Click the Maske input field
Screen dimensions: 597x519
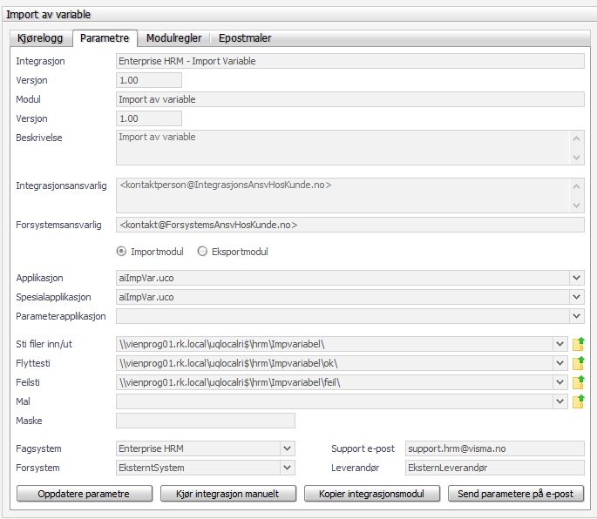pos(206,421)
